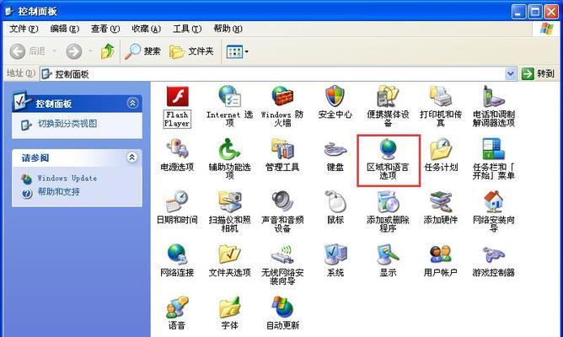The height and width of the screenshot is (337, 563).
Task: Click the Windows logo in menu bar
Action: 547,29
